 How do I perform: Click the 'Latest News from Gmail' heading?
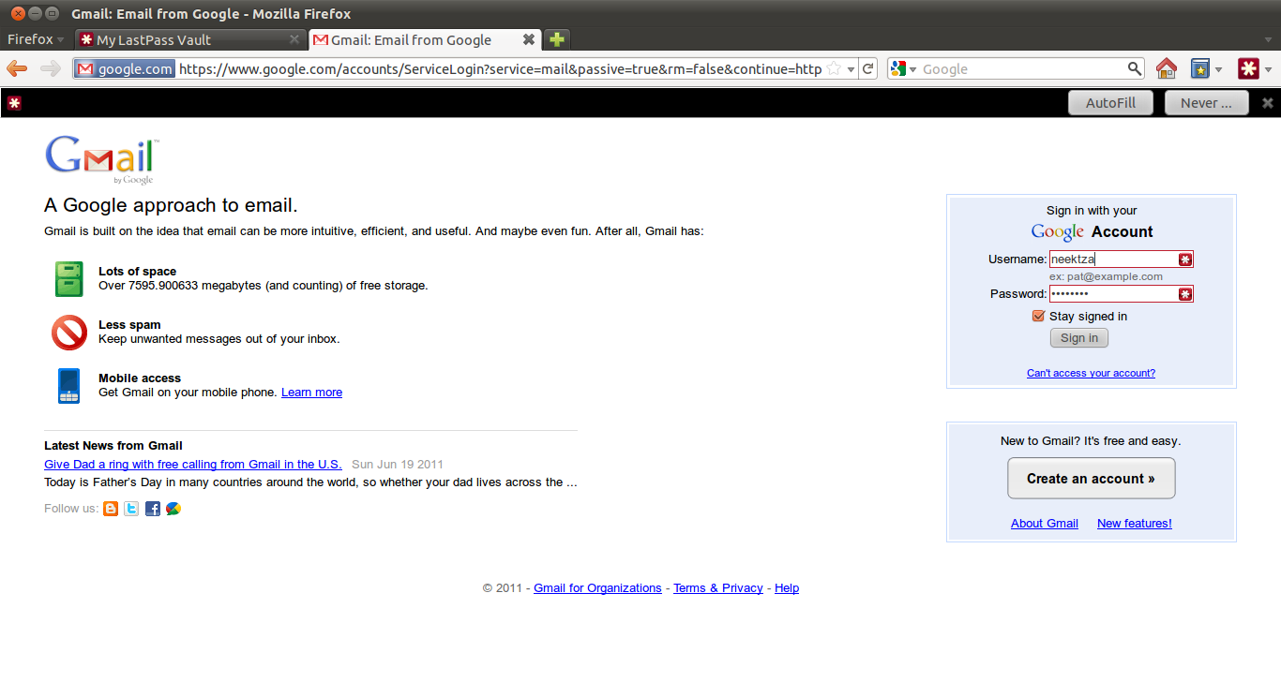click(x=113, y=446)
